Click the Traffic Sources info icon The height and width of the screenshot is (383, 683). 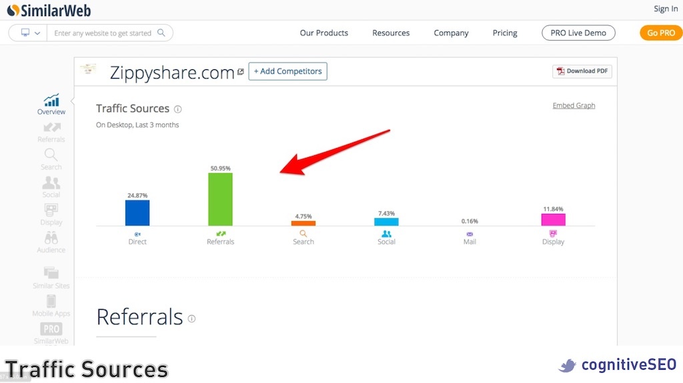(178, 109)
